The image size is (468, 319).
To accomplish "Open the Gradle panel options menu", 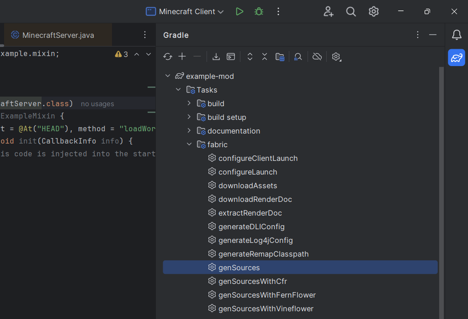I will click(x=417, y=35).
